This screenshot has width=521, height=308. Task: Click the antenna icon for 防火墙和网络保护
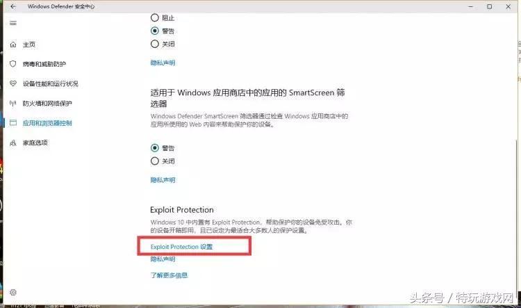point(13,104)
